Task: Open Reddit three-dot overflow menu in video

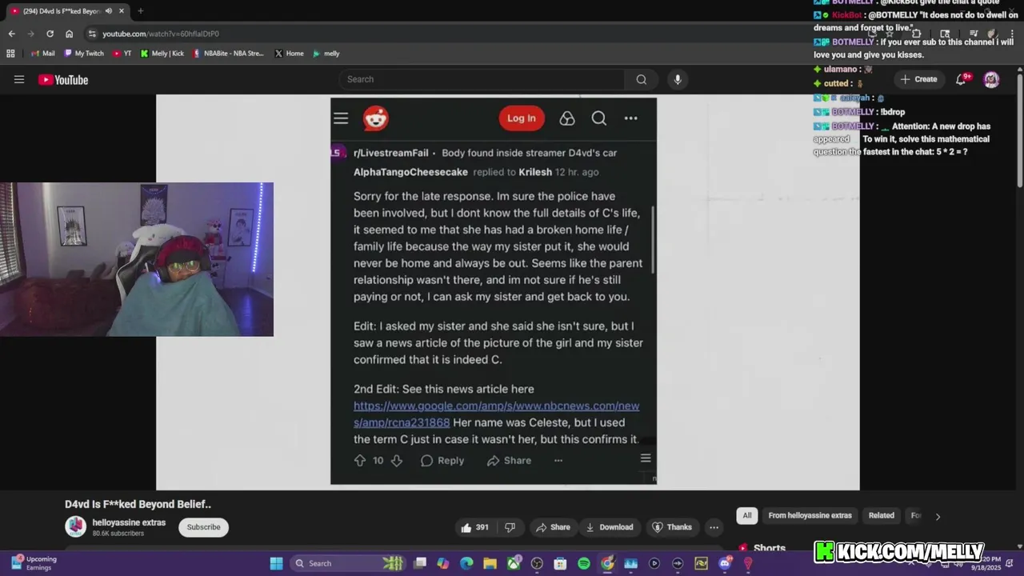Action: [631, 118]
